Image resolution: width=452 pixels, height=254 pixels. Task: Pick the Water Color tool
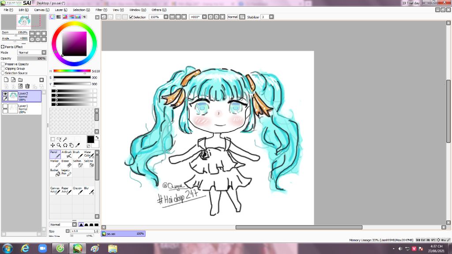[89, 154]
